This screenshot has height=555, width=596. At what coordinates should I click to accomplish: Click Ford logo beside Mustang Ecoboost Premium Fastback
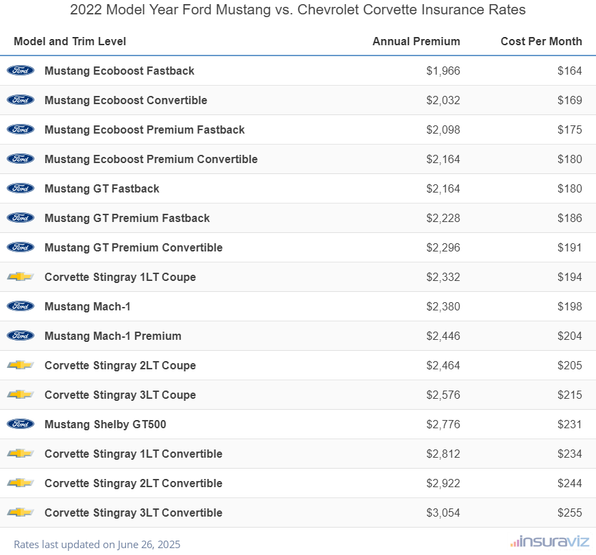pyautogui.click(x=21, y=129)
